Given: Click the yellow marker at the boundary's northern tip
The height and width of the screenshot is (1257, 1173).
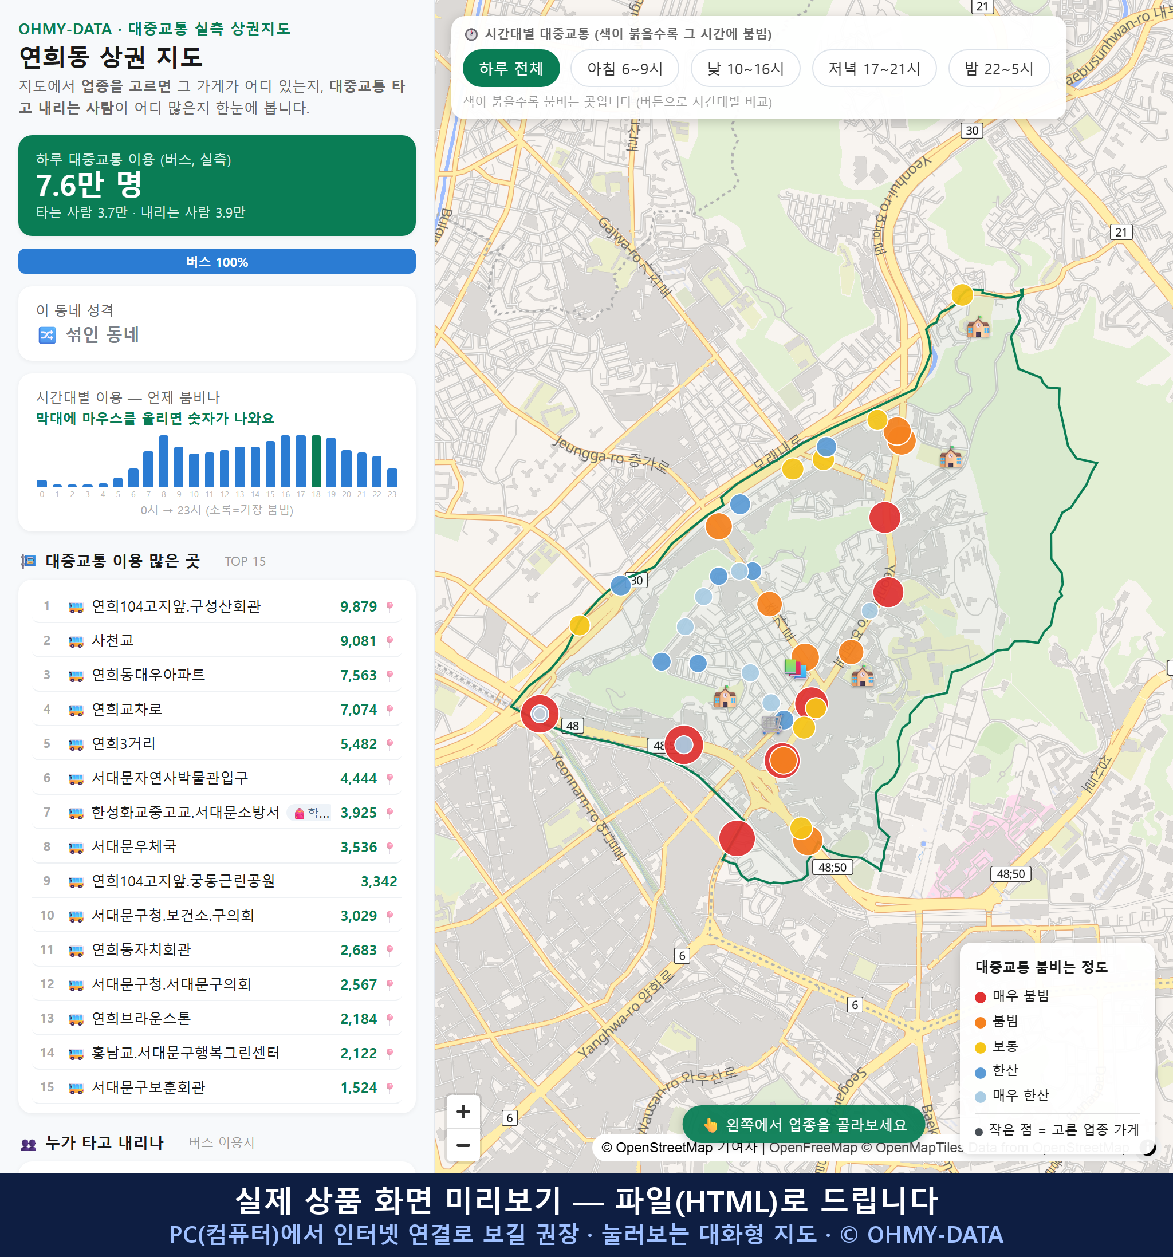Looking at the screenshot, I should coord(962,295).
